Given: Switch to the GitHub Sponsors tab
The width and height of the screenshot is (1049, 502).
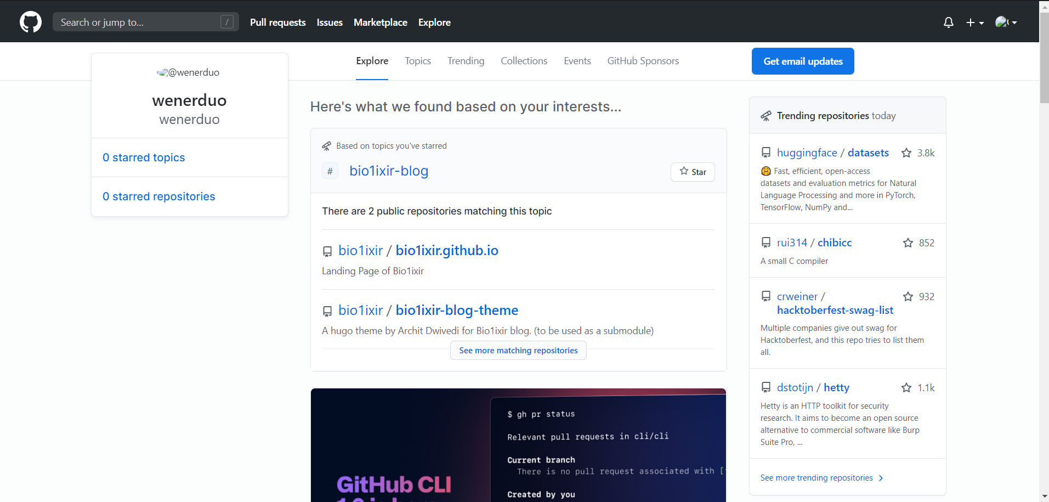Looking at the screenshot, I should [643, 61].
